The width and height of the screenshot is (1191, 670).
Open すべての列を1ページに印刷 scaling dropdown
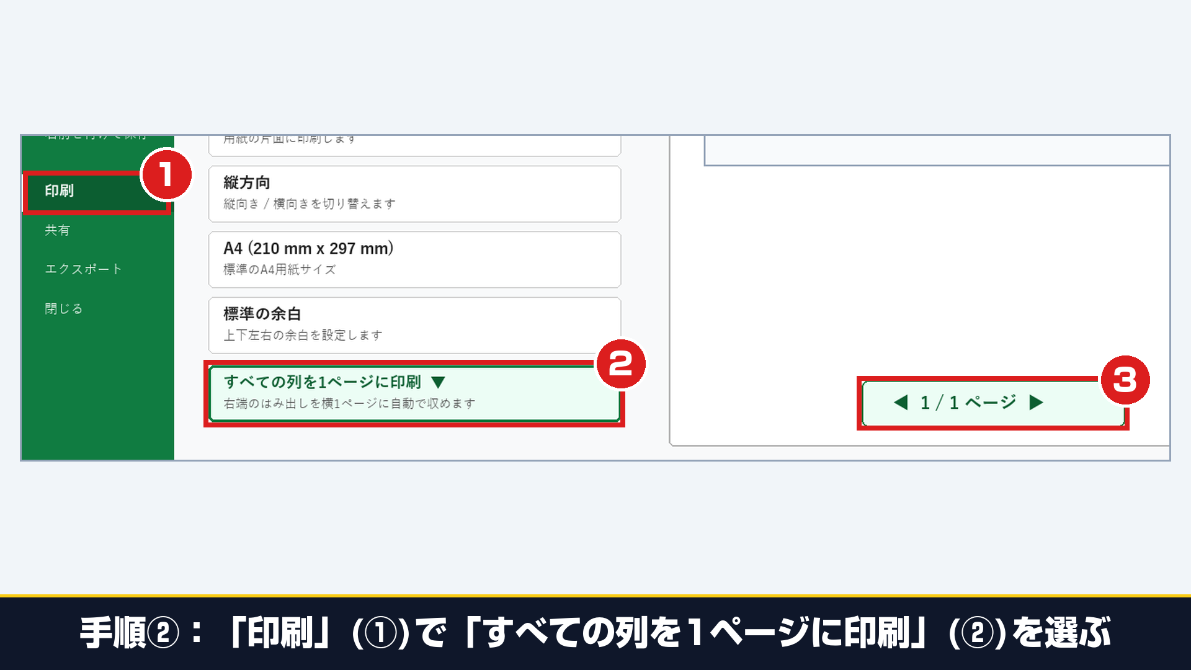click(x=414, y=393)
